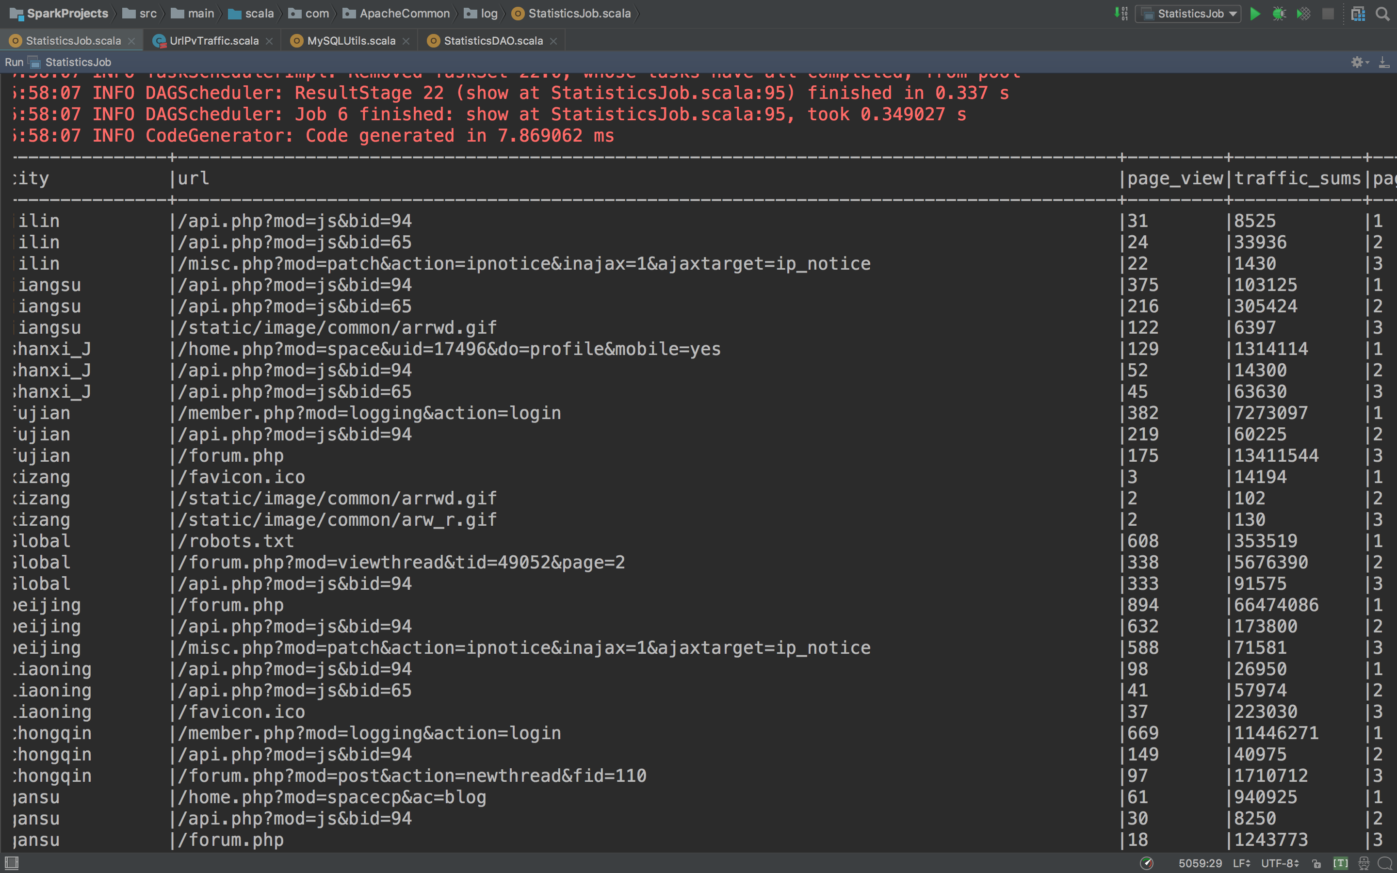Click ApacheCommon folder in breadcrumb

[404, 13]
